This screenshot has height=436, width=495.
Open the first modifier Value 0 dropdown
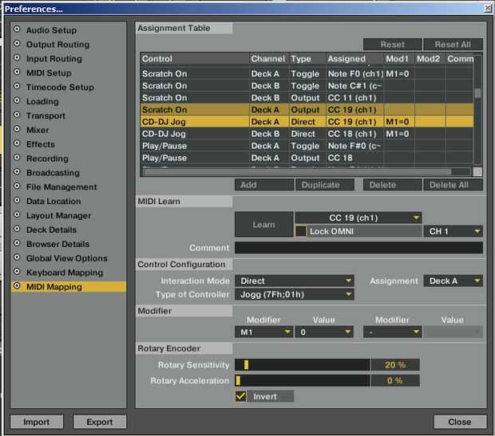(x=324, y=332)
